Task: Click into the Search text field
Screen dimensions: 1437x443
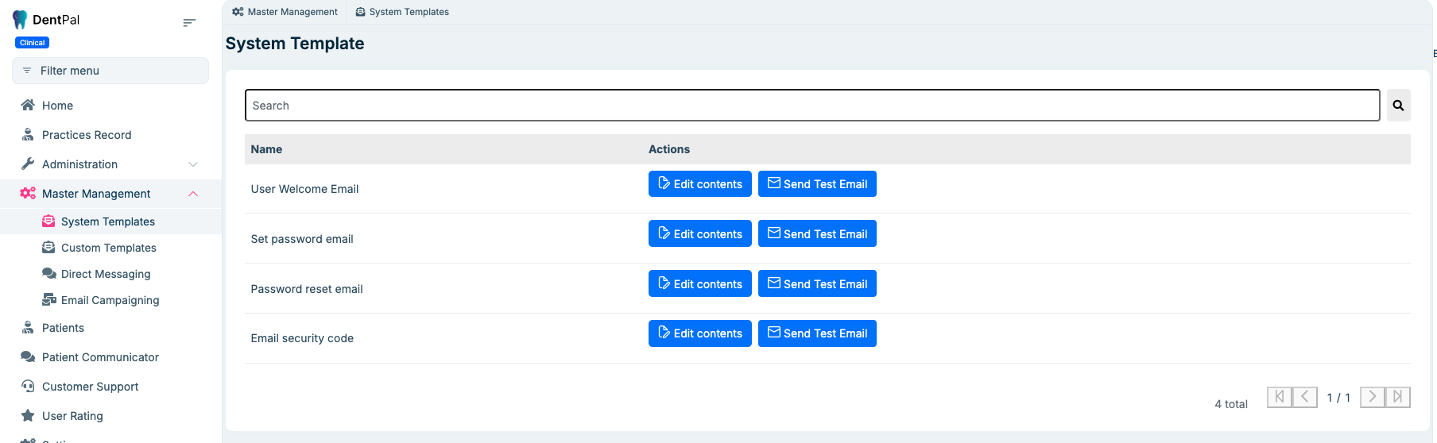Action: point(811,106)
